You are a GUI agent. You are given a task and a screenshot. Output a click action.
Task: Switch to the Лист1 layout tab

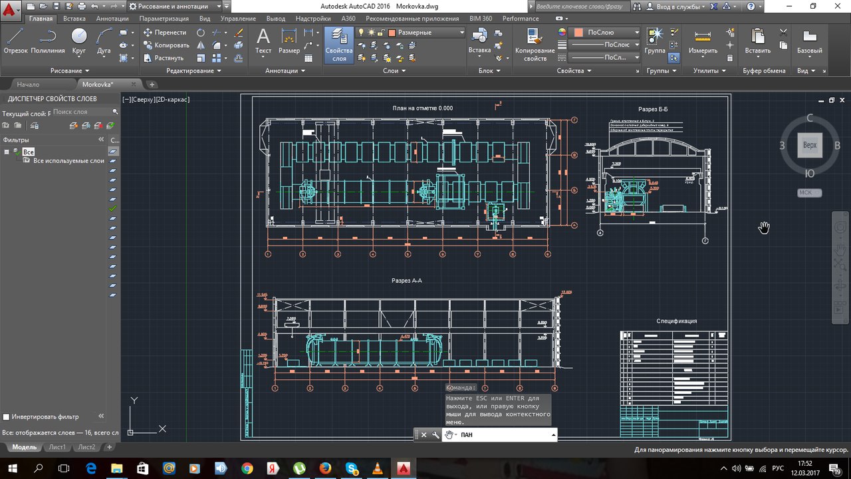57,447
